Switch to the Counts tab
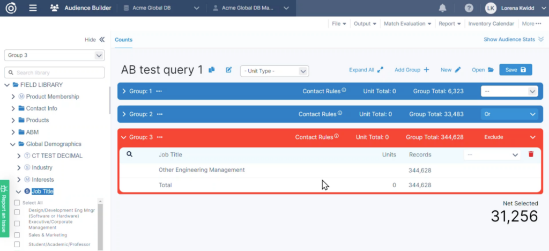The width and height of the screenshot is (549, 251). (123, 40)
